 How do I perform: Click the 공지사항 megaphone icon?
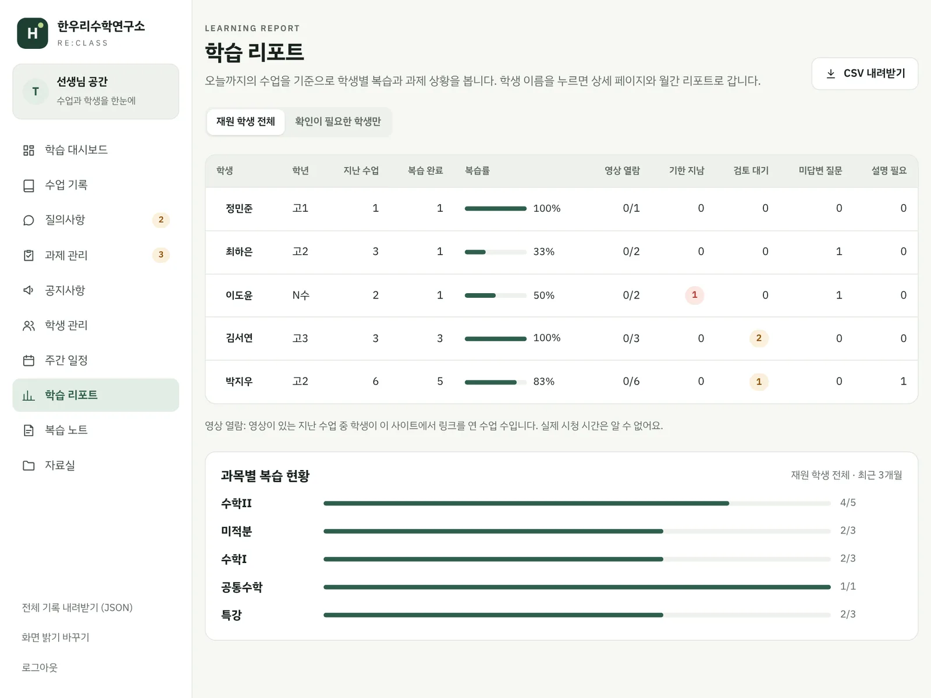[x=29, y=290]
